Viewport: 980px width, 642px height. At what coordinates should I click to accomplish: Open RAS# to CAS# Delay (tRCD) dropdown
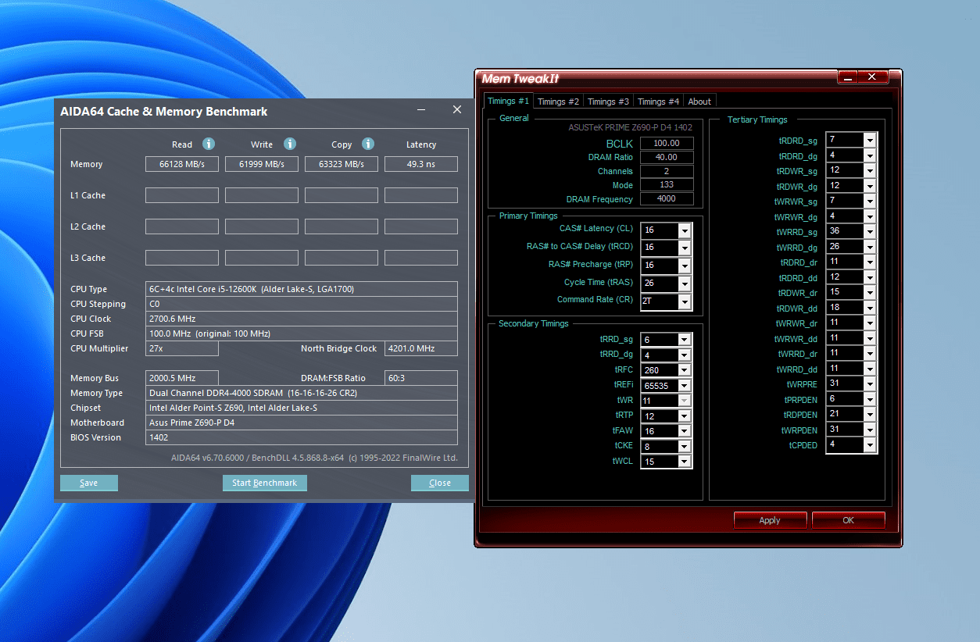coord(685,248)
